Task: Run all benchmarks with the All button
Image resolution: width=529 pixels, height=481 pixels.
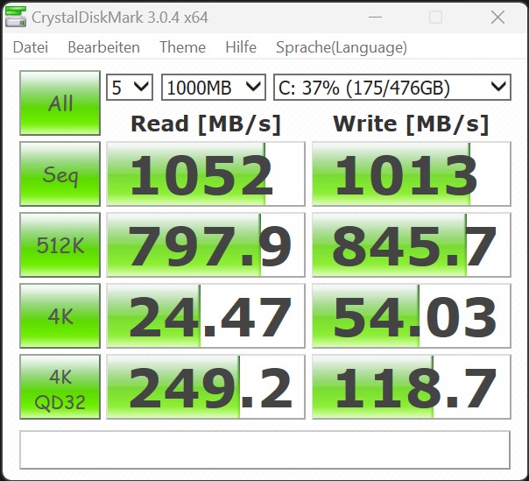Action: (60, 103)
